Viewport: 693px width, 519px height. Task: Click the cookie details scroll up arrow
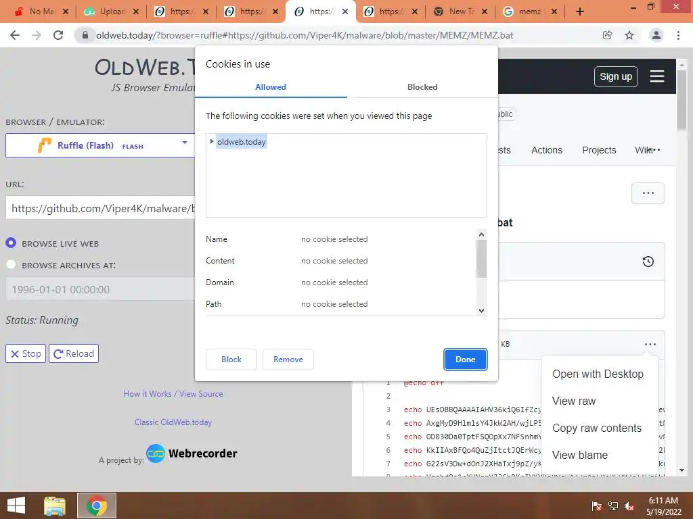[x=481, y=234]
